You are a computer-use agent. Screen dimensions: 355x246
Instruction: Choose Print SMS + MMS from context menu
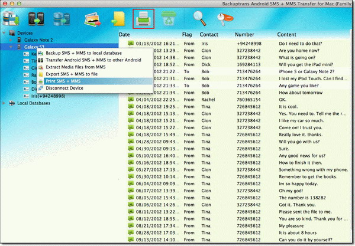click(67, 81)
